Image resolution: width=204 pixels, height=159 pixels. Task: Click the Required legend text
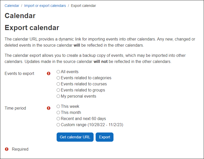coord(20,149)
